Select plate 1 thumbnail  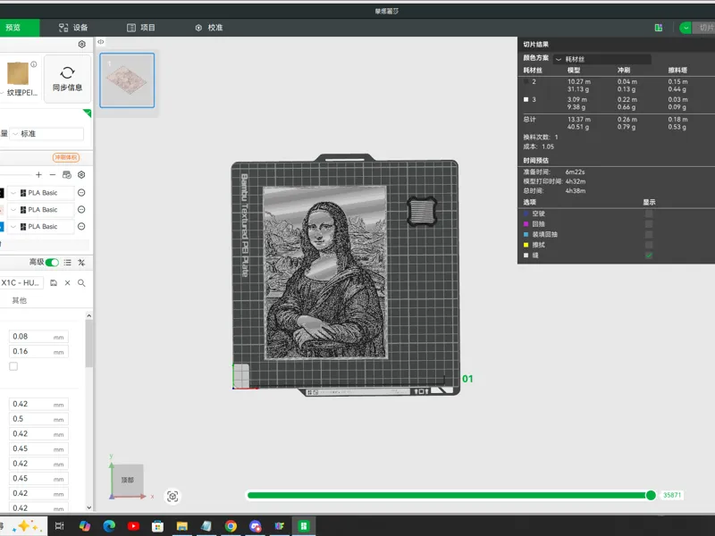point(127,80)
